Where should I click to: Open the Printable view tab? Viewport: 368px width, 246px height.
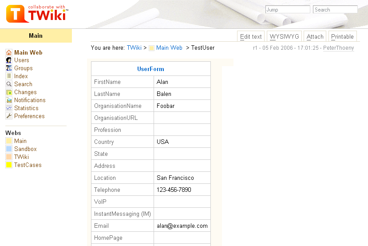[342, 36]
